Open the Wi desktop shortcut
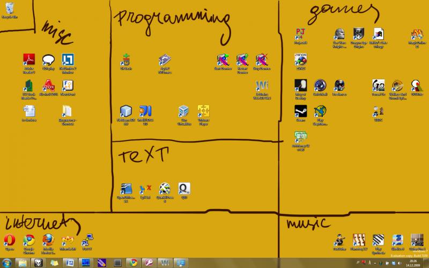Screen dimensions: 429x268 (x=262, y=86)
